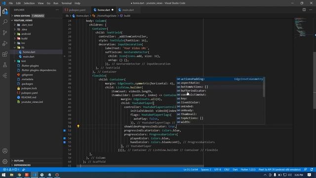
Task: Click the editor minimap preview
Action: click(302, 27)
